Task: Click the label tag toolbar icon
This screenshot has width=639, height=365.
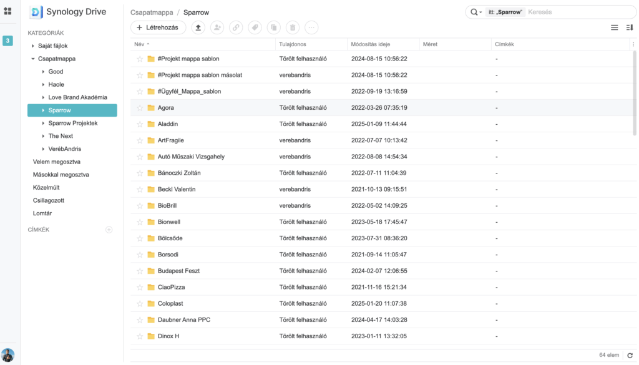Action: (x=255, y=27)
